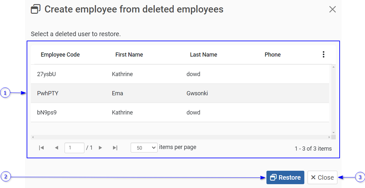The image size is (365, 188).
Task: Click the Restore button
Action: pos(285,177)
